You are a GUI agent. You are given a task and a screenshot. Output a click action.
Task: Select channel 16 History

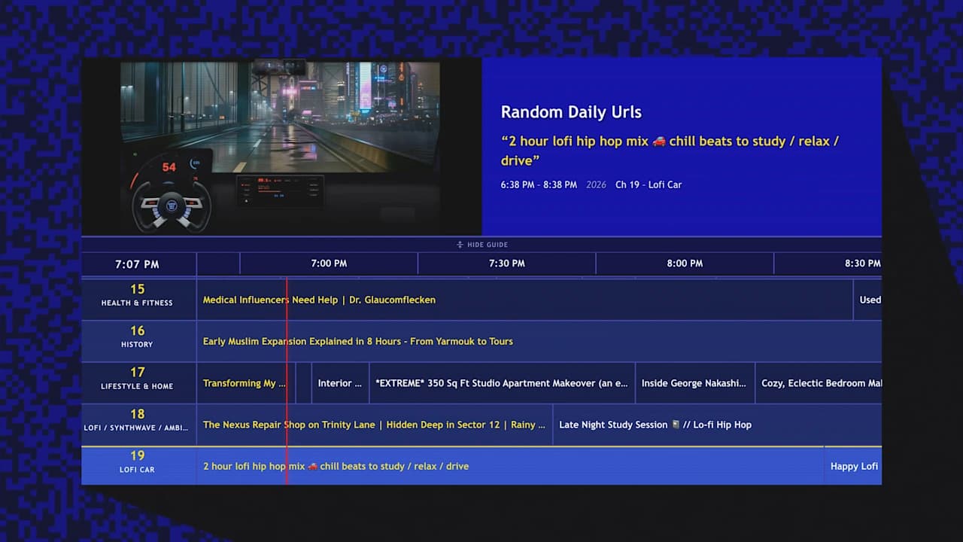[x=137, y=336]
